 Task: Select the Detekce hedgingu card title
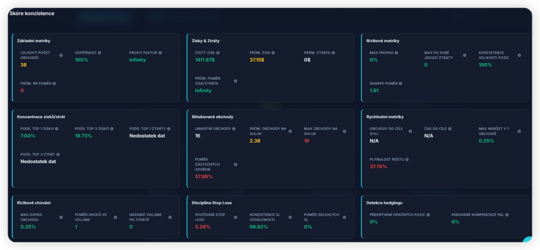click(x=384, y=203)
